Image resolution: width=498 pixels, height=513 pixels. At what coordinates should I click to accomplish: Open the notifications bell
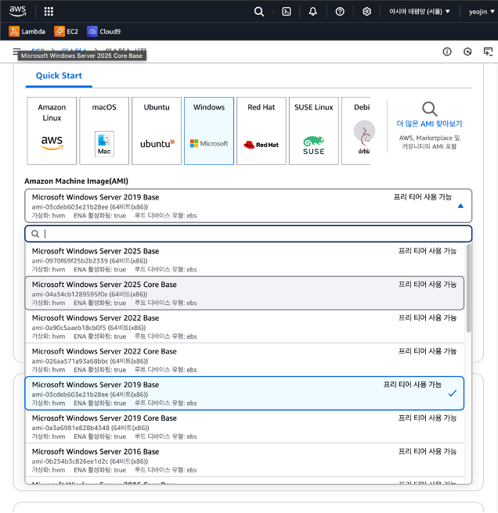(x=313, y=12)
